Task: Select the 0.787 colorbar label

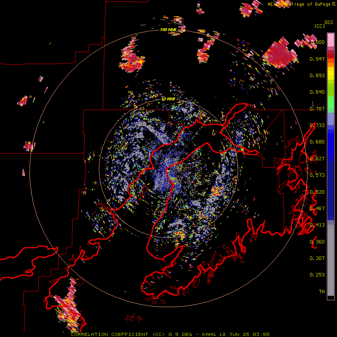Action: click(x=317, y=109)
